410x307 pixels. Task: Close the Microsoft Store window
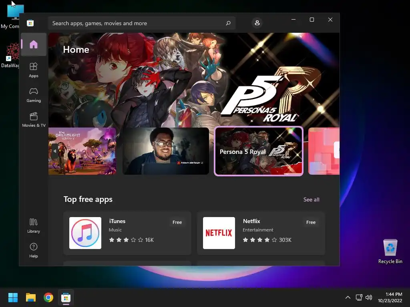pyautogui.click(x=330, y=20)
